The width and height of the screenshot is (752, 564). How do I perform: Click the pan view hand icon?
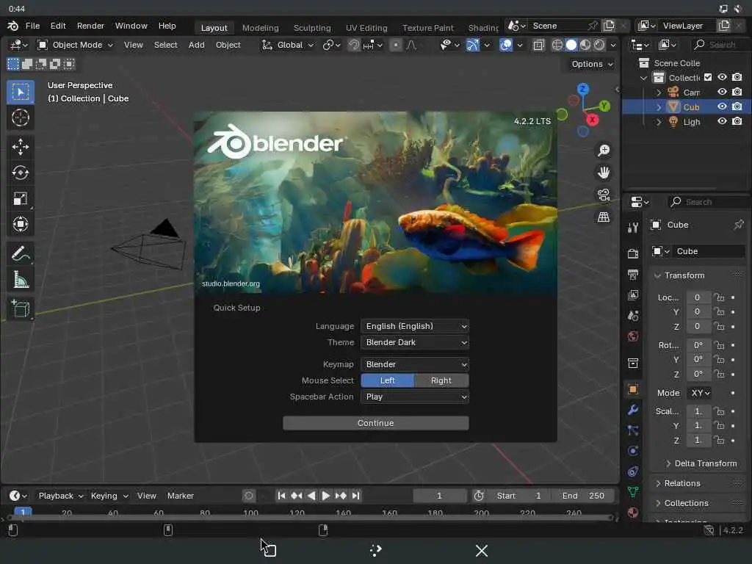coord(604,173)
